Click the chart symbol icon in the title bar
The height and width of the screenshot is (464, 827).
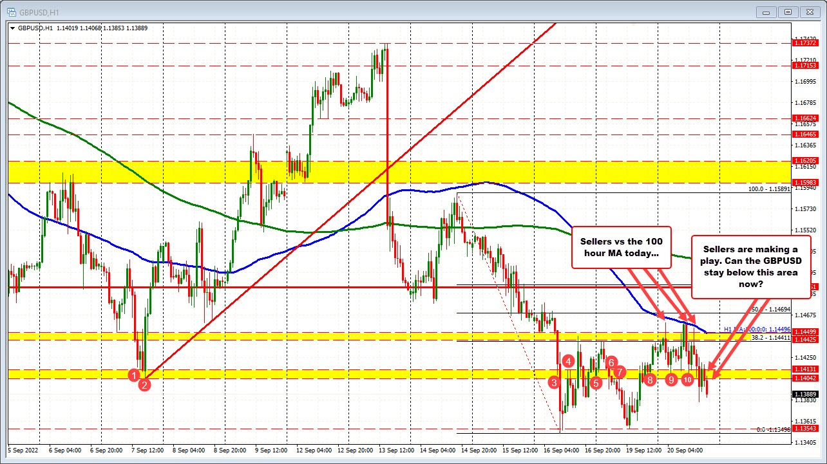pyautogui.click(x=13, y=12)
